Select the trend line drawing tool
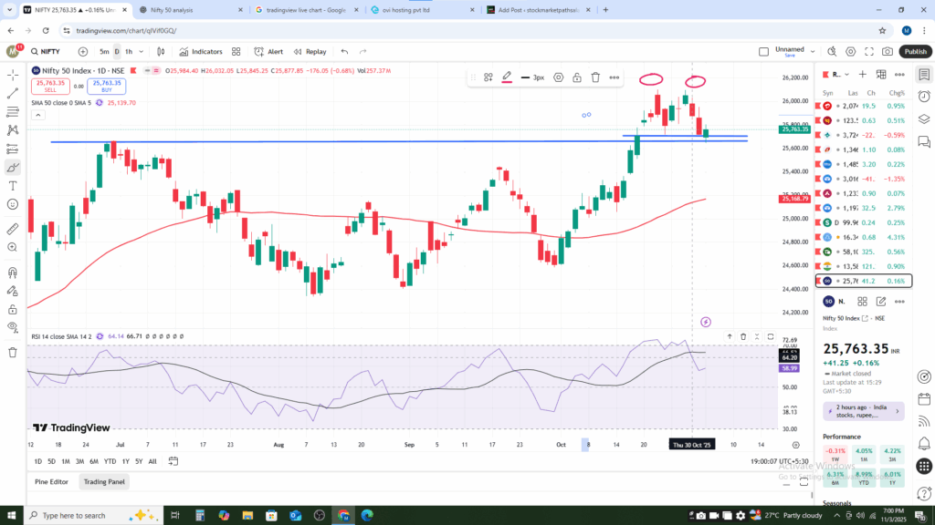This screenshot has height=525, width=935. point(13,93)
